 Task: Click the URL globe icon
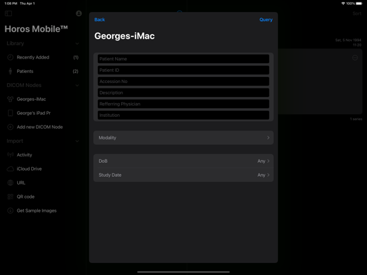(x=10, y=183)
